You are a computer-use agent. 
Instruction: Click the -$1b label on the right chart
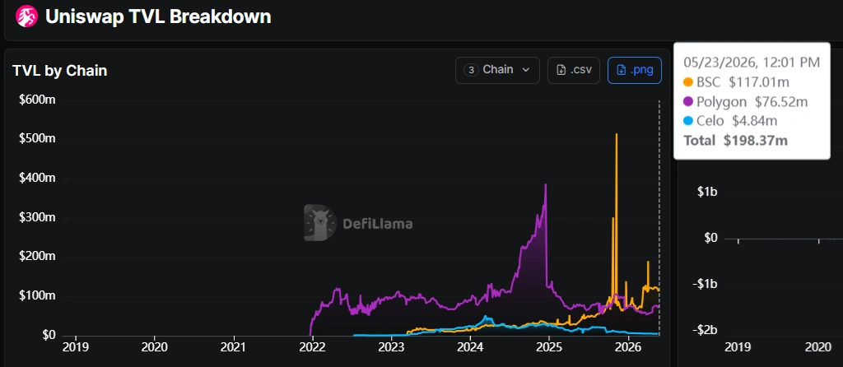tap(705, 284)
